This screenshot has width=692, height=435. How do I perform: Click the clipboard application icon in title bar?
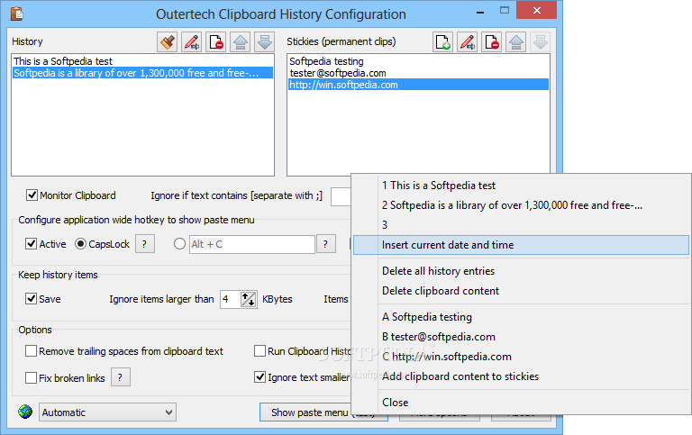pos(17,14)
